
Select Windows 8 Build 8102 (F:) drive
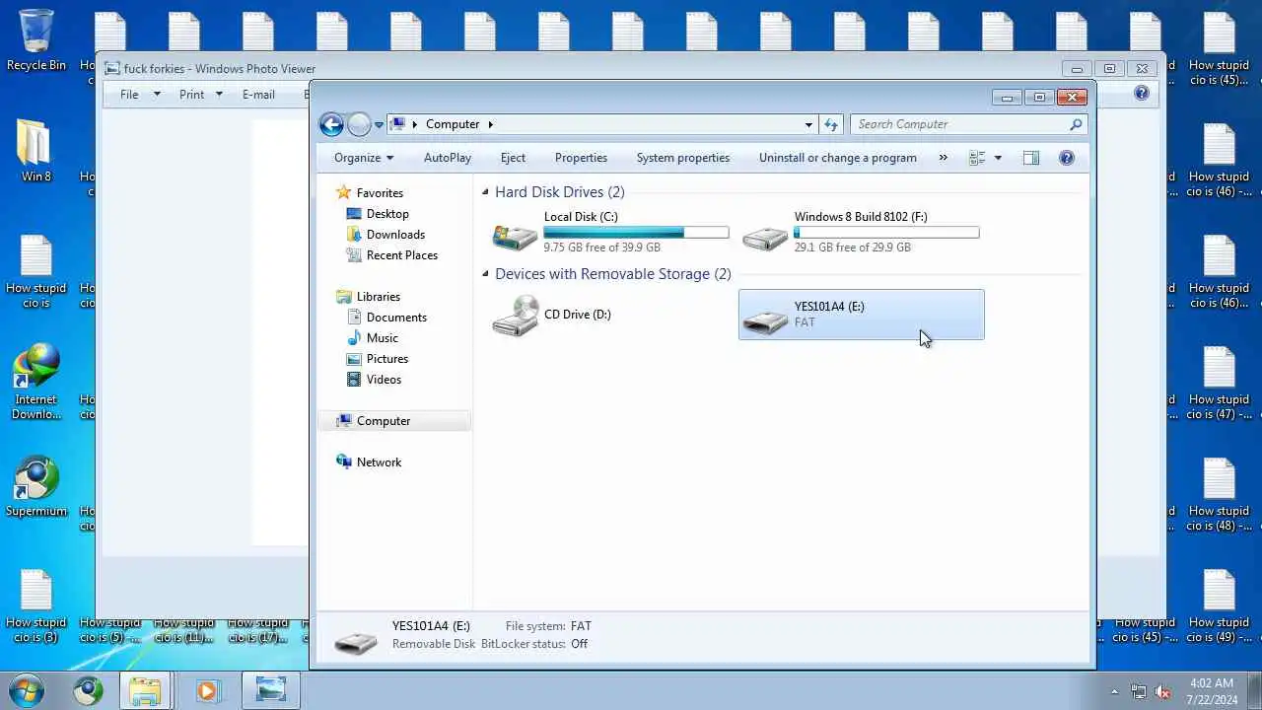coord(862,232)
